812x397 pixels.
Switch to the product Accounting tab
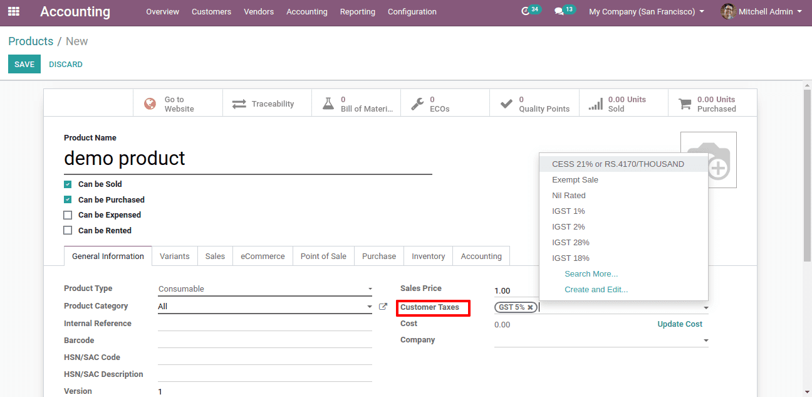pos(481,256)
